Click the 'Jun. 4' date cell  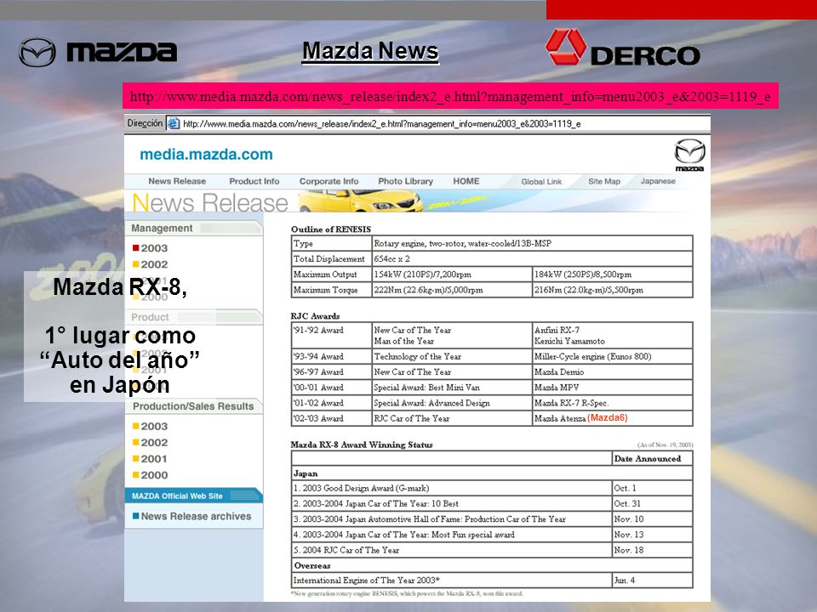pos(653,581)
